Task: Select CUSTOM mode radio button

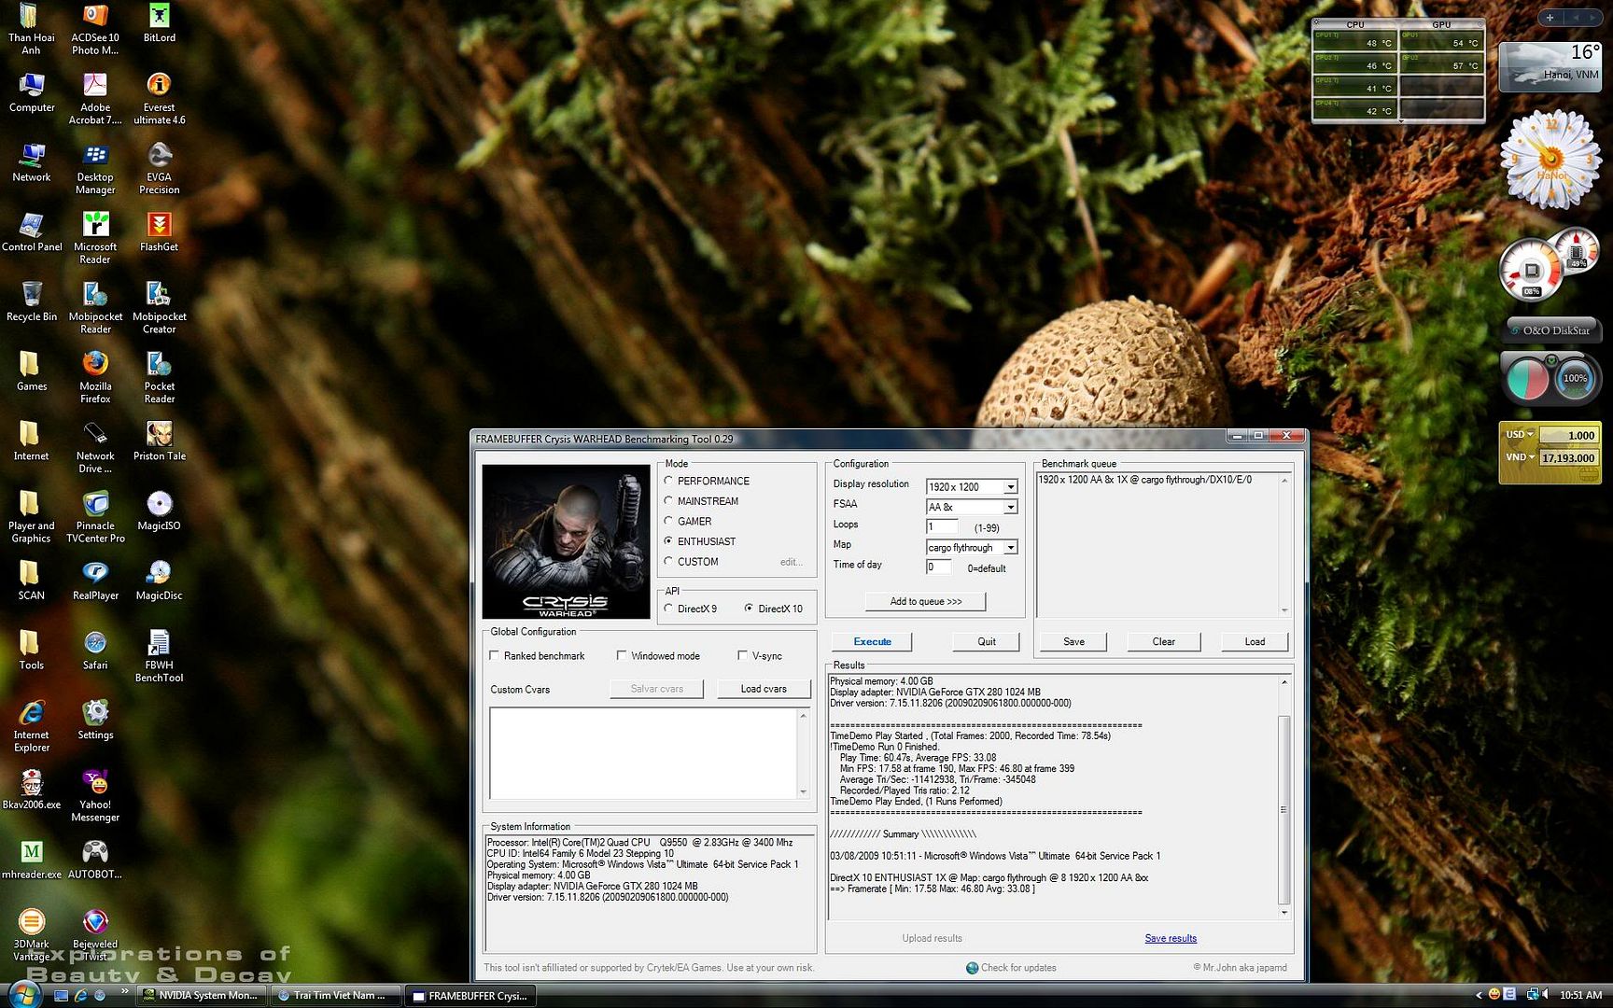Action: pos(668,562)
